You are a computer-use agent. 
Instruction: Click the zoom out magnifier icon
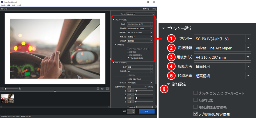(x=3, y=88)
